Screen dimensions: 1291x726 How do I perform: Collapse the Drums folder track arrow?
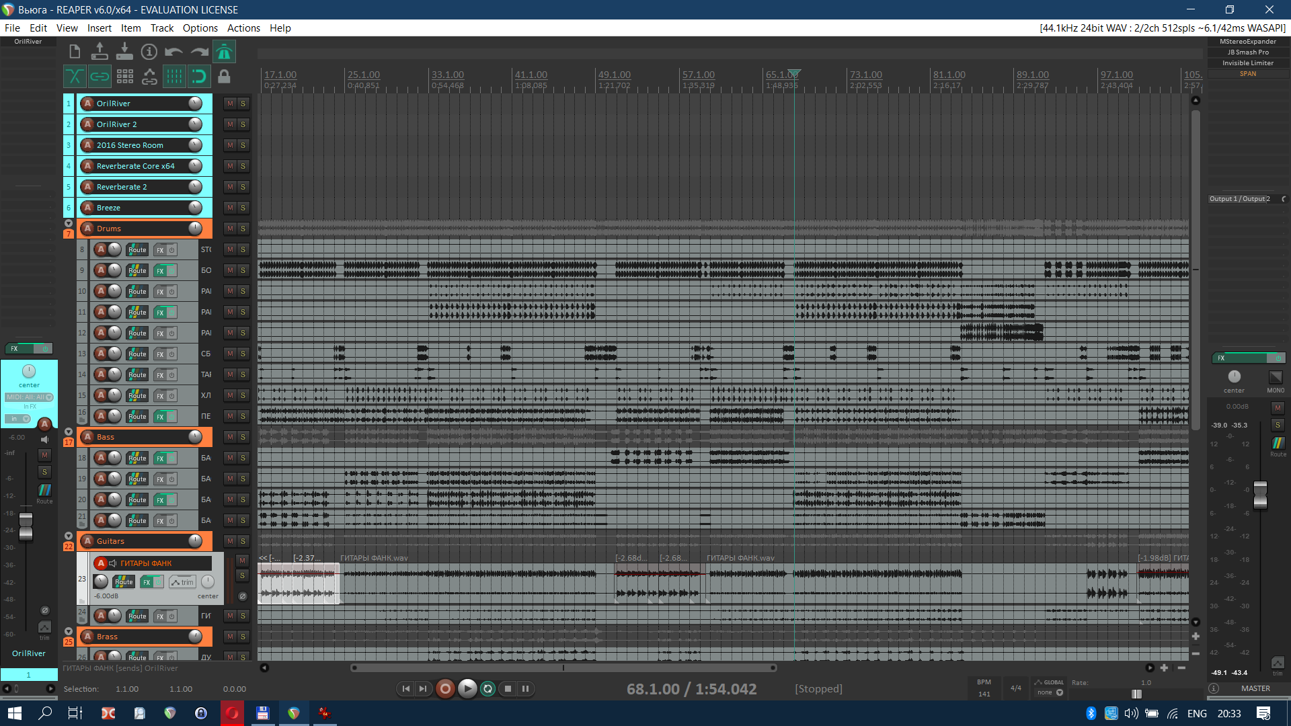click(x=68, y=223)
